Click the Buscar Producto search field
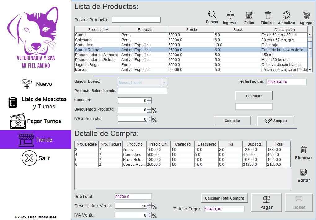 point(136,20)
